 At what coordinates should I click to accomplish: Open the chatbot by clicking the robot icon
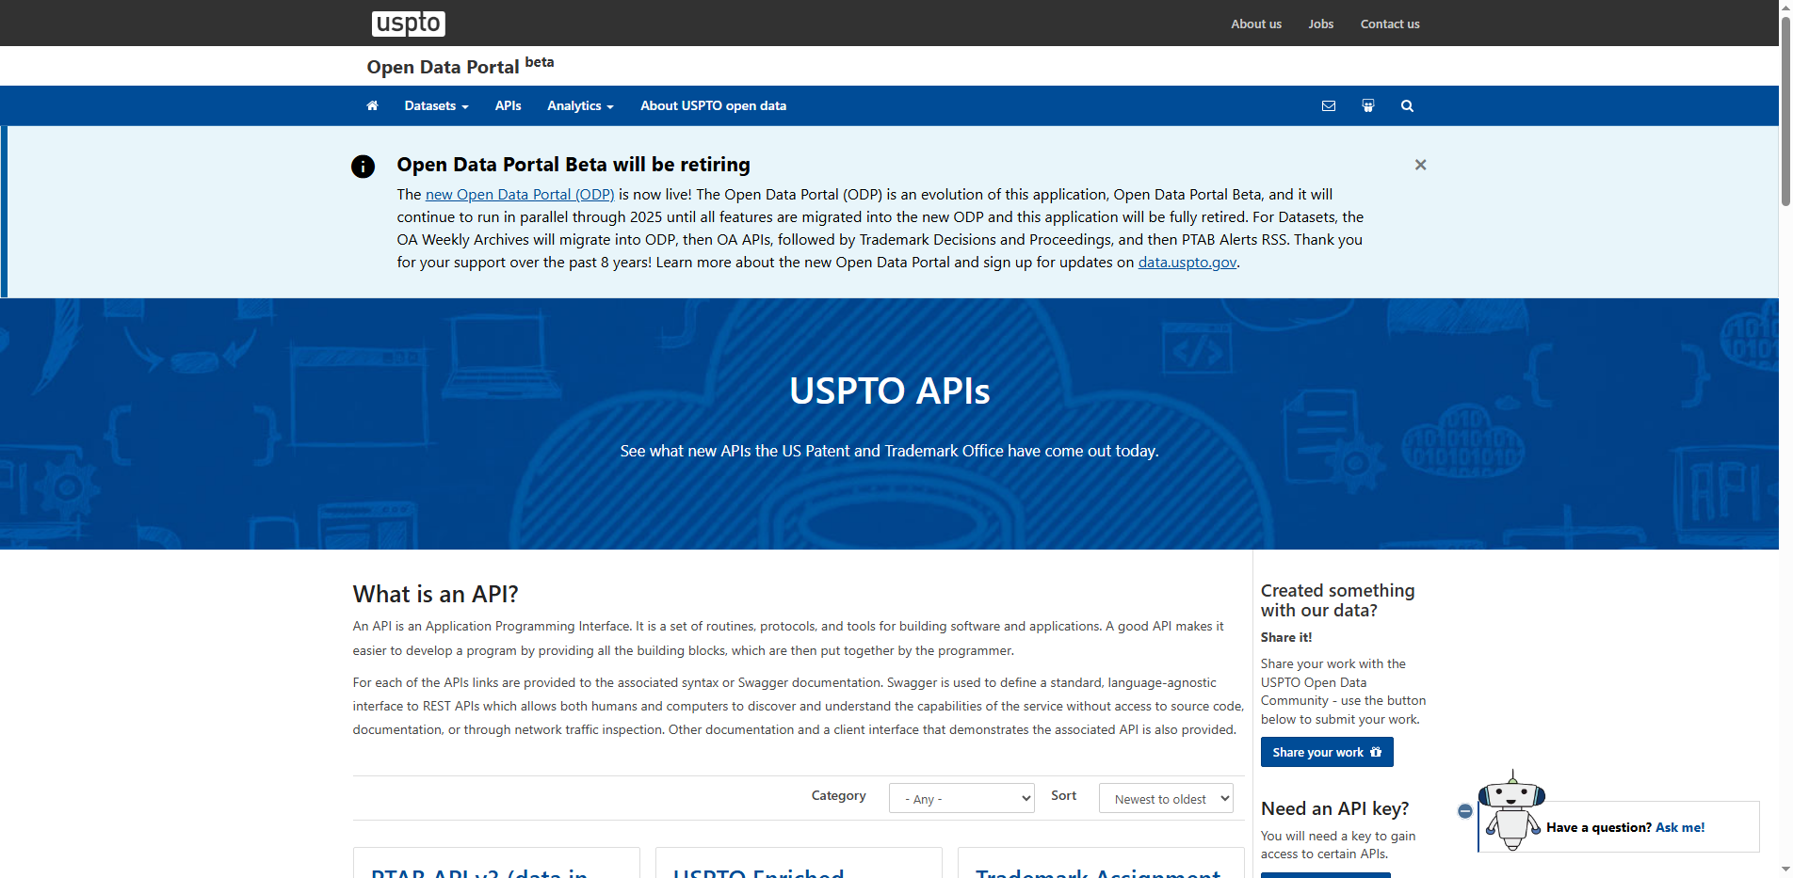click(1510, 815)
